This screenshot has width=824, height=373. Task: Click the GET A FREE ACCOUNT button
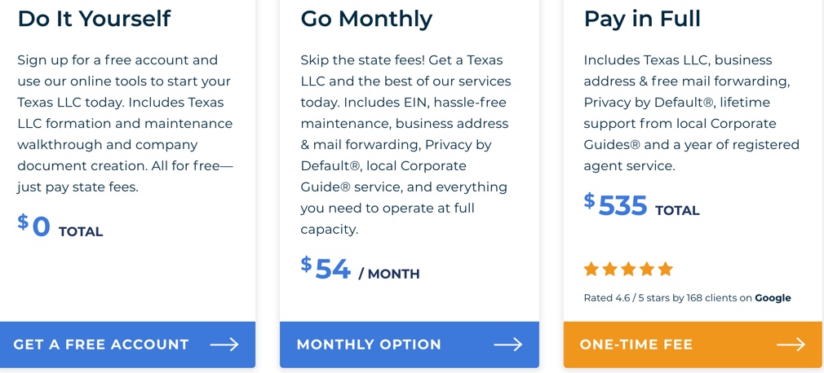point(128,344)
